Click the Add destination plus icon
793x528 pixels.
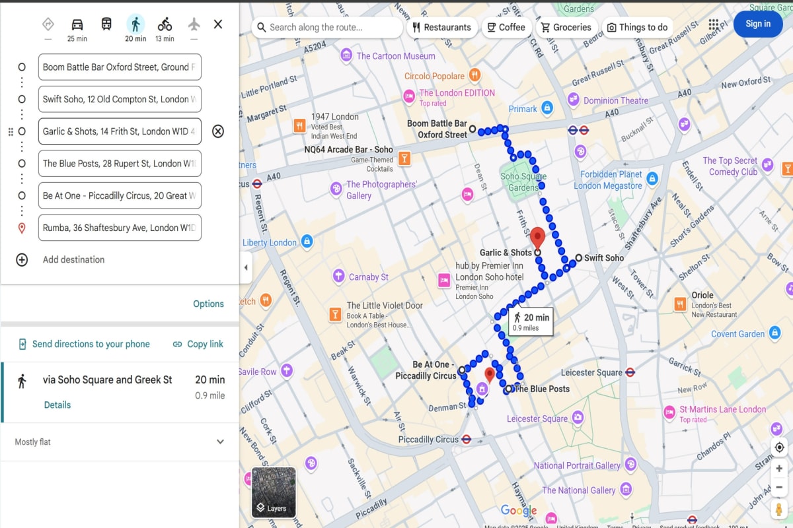22,260
